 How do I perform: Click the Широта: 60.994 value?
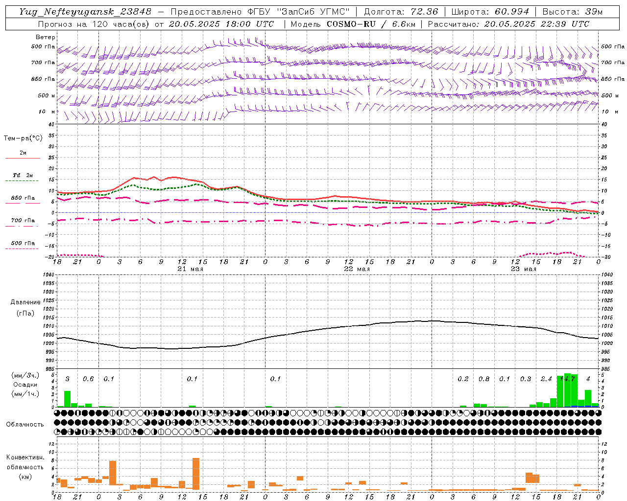click(x=490, y=11)
